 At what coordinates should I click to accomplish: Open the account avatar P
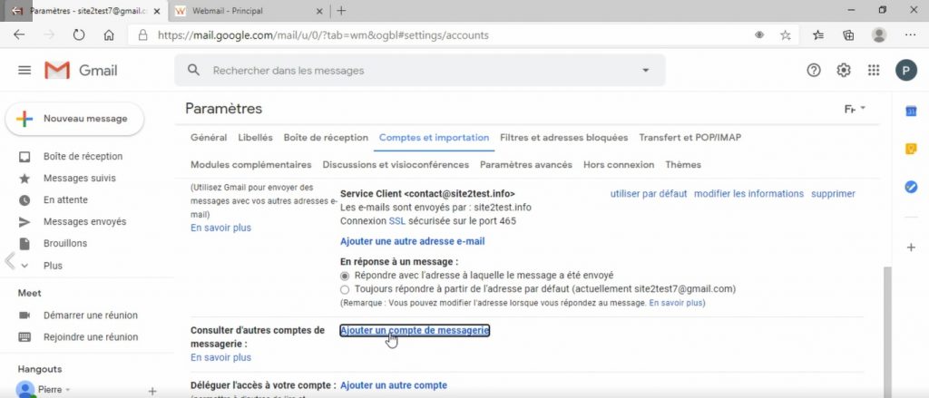pyautogui.click(x=906, y=71)
